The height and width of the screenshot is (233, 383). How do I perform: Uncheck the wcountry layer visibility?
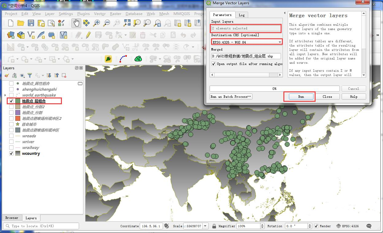point(11,153)
